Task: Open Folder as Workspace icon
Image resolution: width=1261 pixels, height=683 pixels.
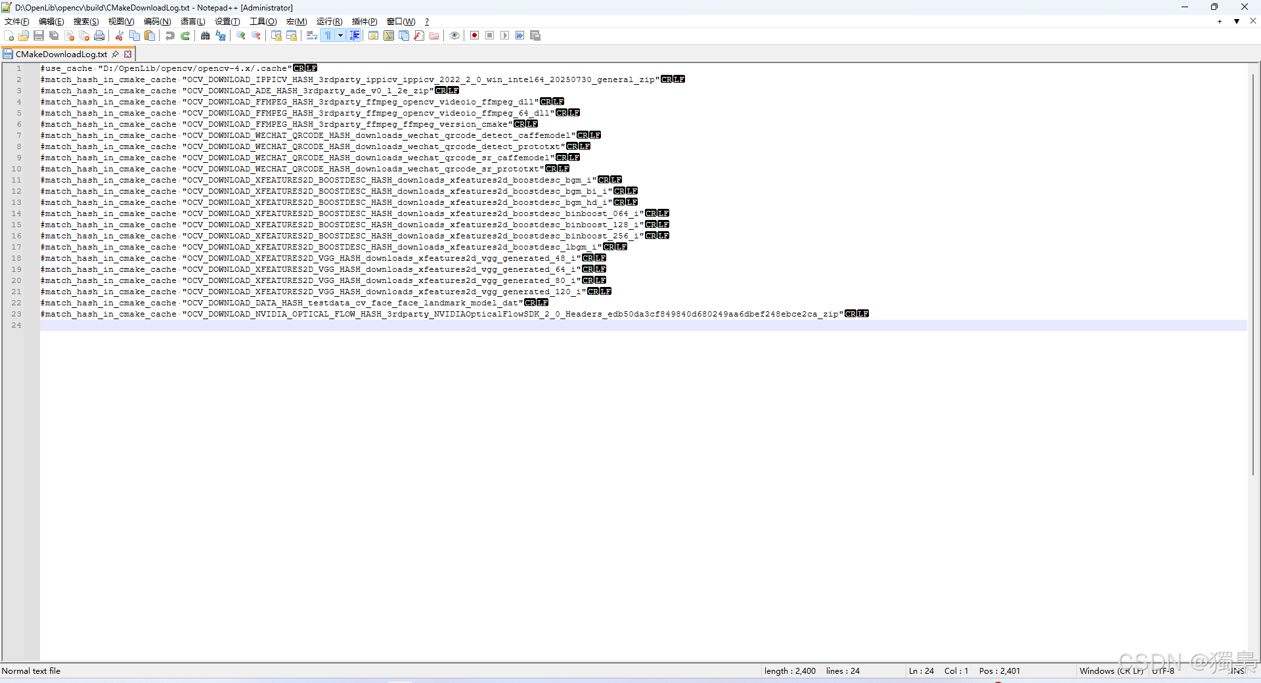Action: [x=434, y=35]
